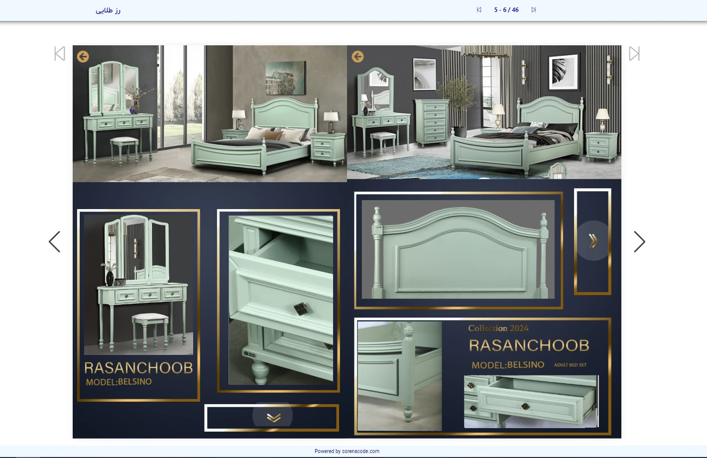Click MODEL:BELSINO text on the right page

click(x=508, y=365)
